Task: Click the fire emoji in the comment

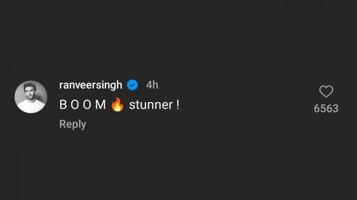Action: pyautogui.click(x=117, y=105)
